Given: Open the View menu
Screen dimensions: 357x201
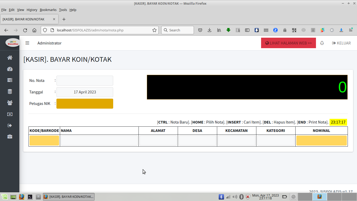Looking at the screenshot, I should [x=21, y=10].
